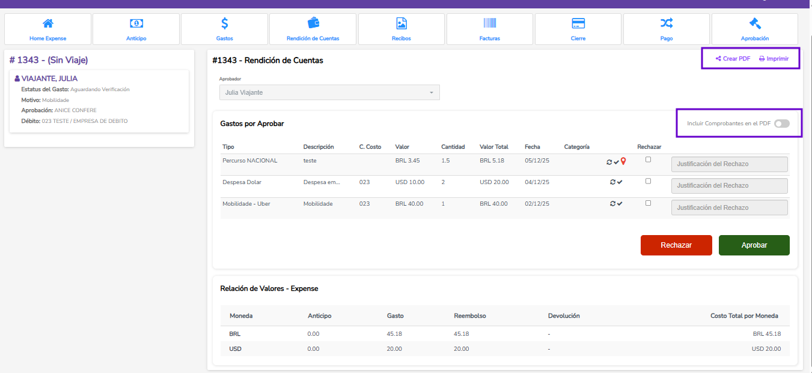Enable Incluir Comprobantes en el PDF toggle
The width and height of the screenshot is (812, 373).
click(781, 124)
